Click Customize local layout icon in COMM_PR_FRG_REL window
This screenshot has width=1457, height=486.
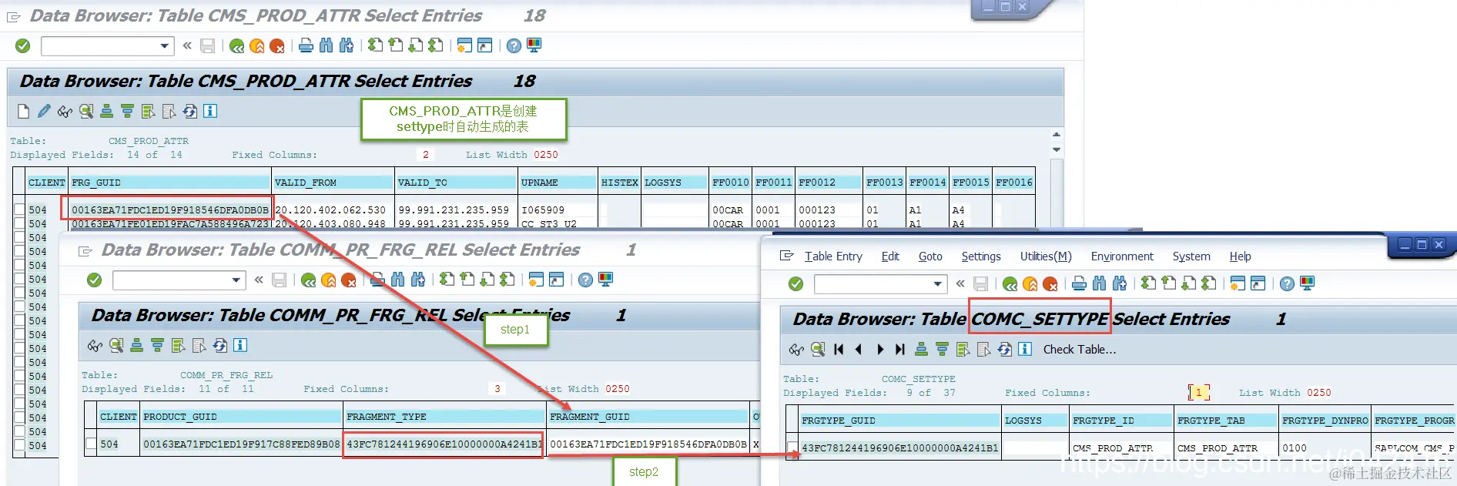point(606,280)
